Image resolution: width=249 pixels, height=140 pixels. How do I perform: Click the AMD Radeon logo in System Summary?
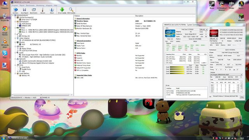(x=214, y=33)
